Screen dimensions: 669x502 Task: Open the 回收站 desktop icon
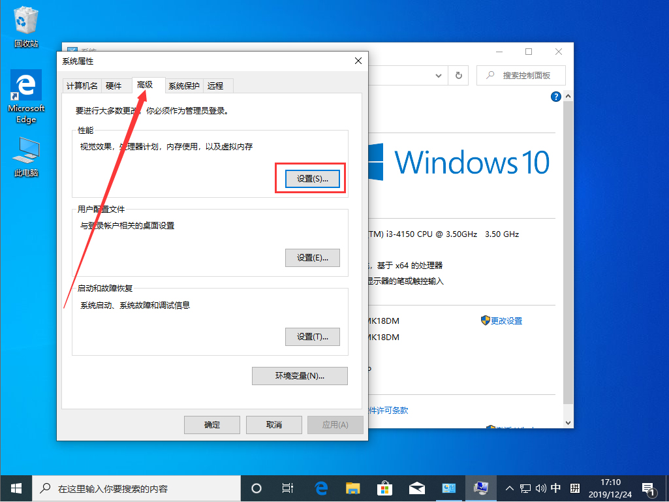(25, 20)
